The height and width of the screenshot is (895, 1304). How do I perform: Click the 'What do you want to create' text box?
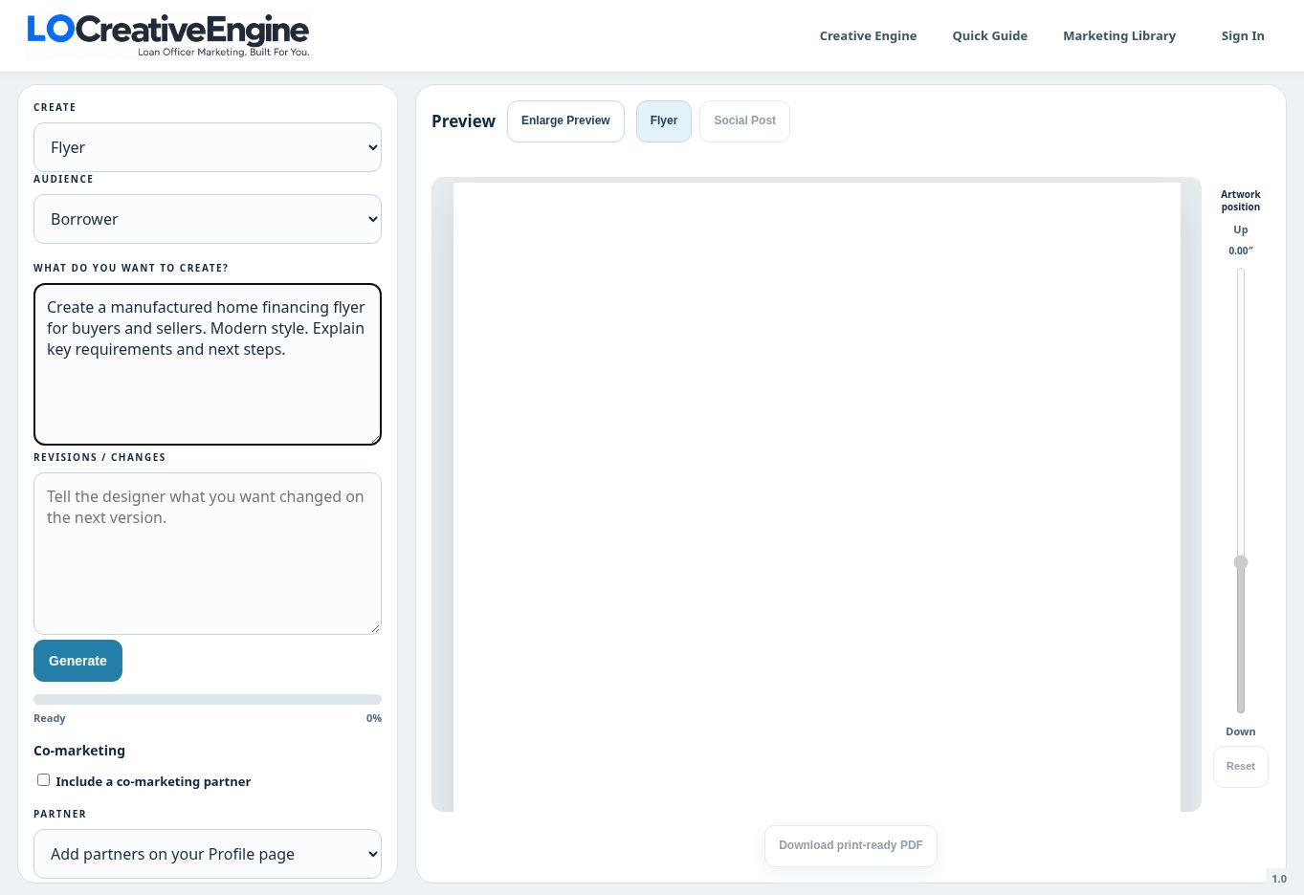click(x=208, y=364)
